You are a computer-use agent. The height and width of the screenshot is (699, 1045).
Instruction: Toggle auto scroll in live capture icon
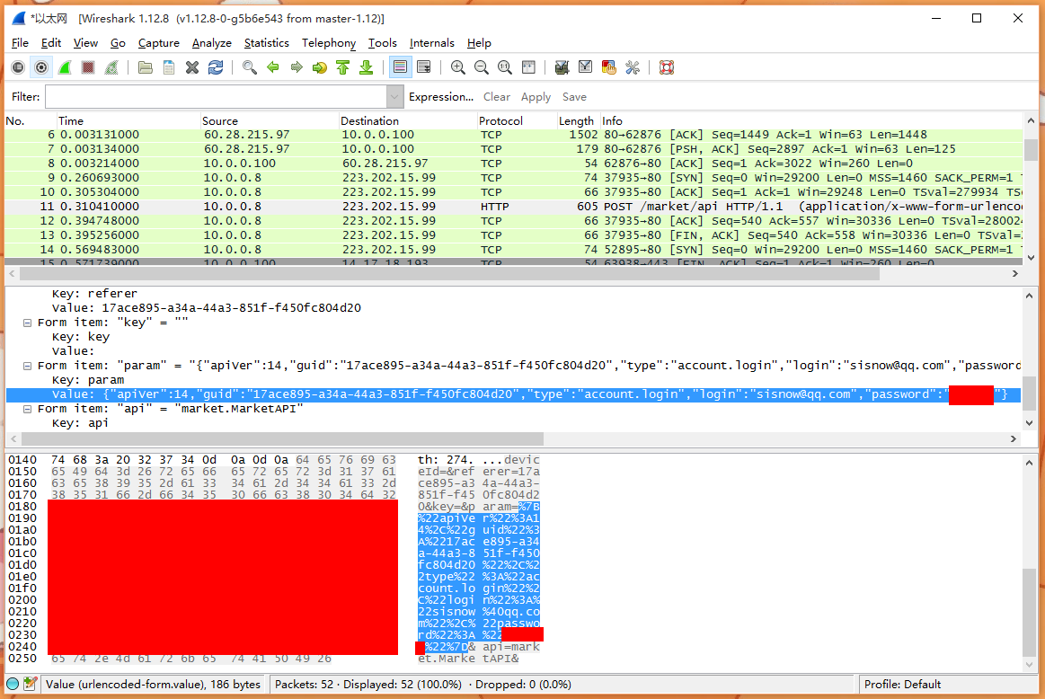click(423, 67)
